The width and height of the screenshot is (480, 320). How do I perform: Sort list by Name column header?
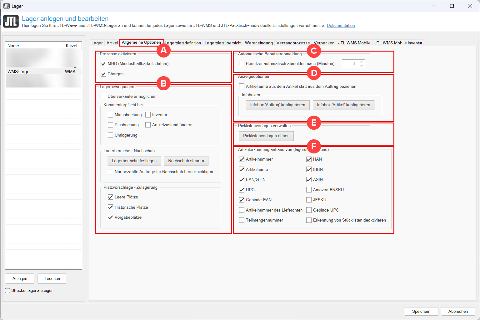pyautogui.click(x=35, y=46)
